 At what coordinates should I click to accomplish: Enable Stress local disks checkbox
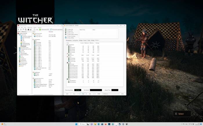tap(68, 36)
